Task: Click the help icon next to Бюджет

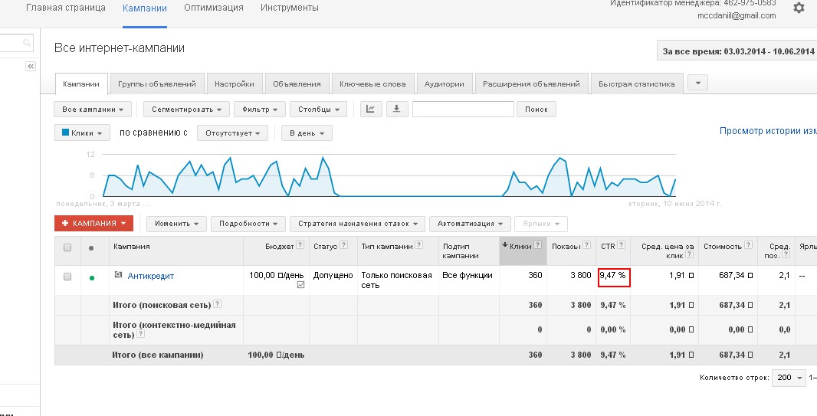Action: tap(300, 245)
